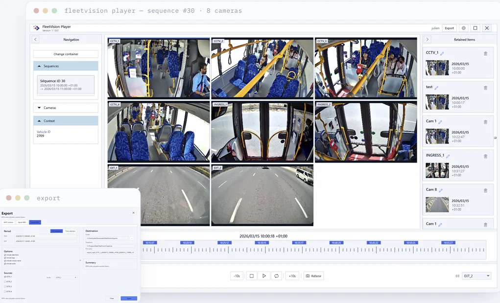Collapse the Navigation panel with left chevron

pos(35,40)
